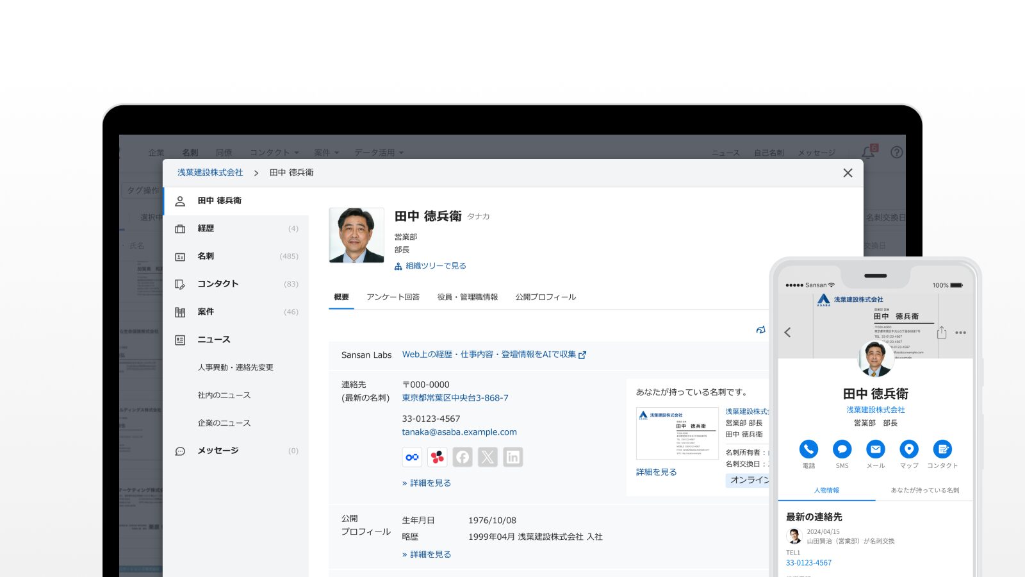Select 社内のニュース in the sidebar

[x=224, y=396]
